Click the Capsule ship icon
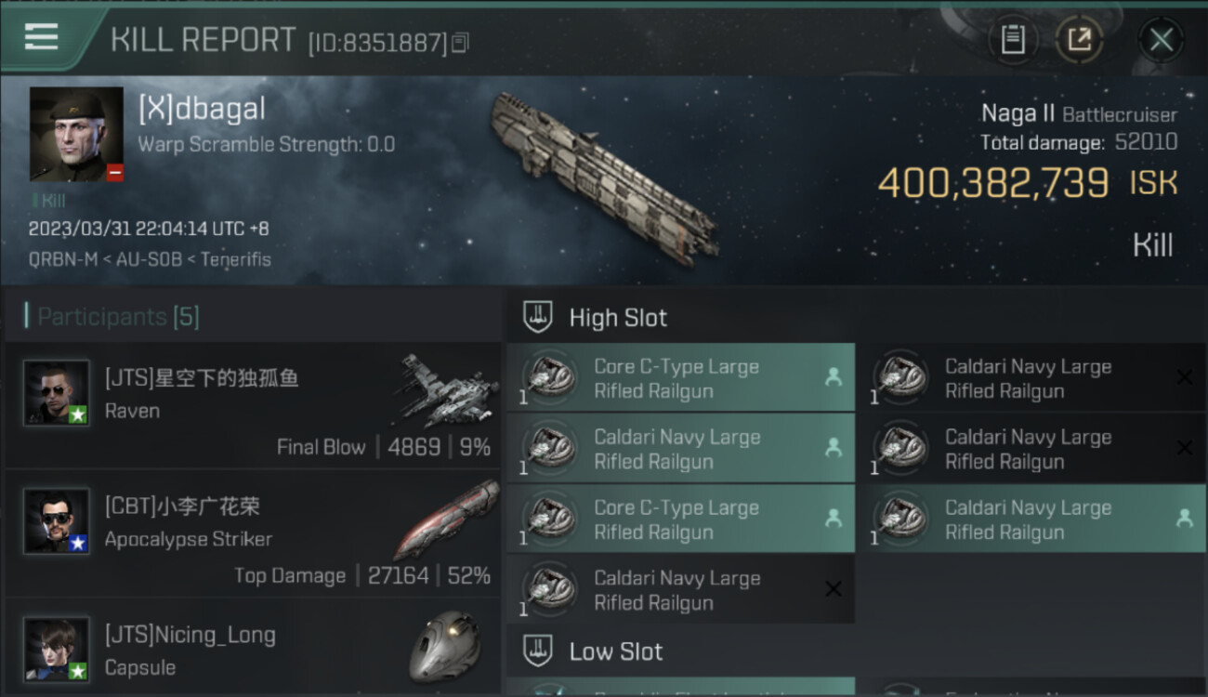1208x697 pixels. [x=444, y=646]
